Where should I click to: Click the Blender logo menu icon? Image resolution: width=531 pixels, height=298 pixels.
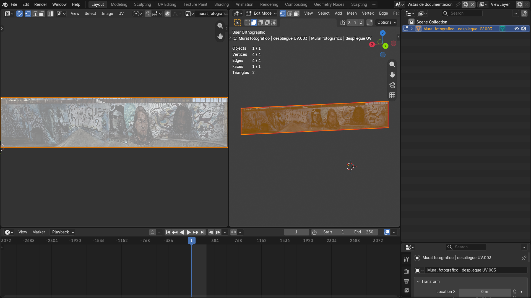click(5, 4)
